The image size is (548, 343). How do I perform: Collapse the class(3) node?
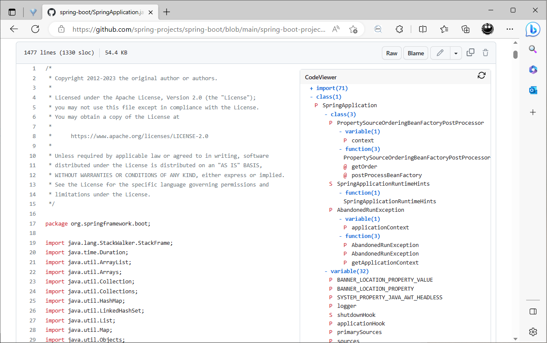(x=340, y=114)
